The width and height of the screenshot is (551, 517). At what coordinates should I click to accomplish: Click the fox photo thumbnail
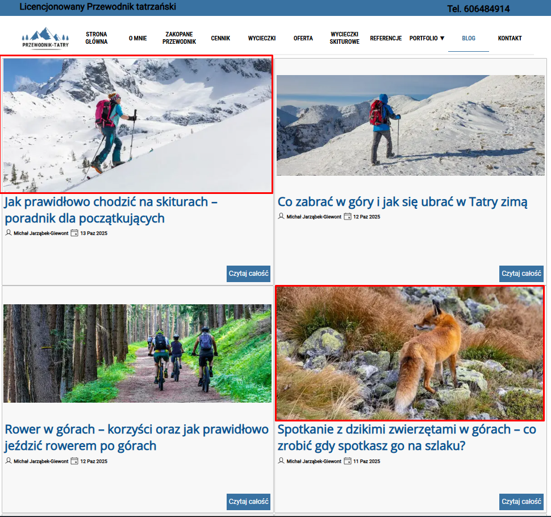tap(410, 353)
